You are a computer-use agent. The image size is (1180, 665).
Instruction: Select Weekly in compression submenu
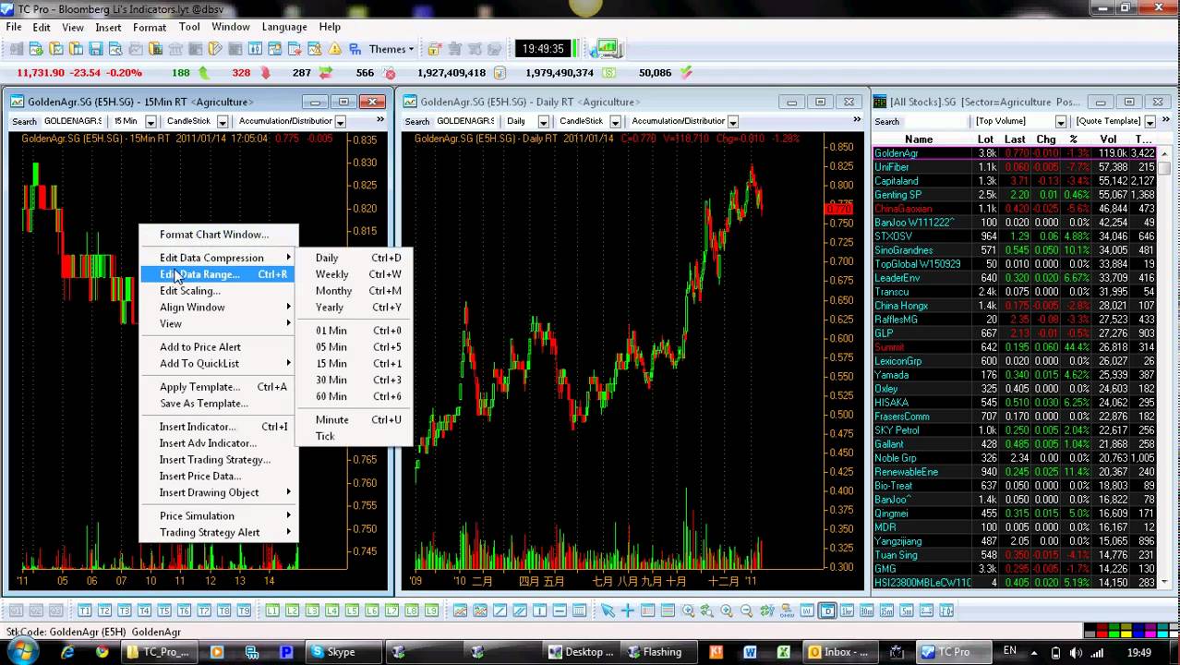(355, 274)
